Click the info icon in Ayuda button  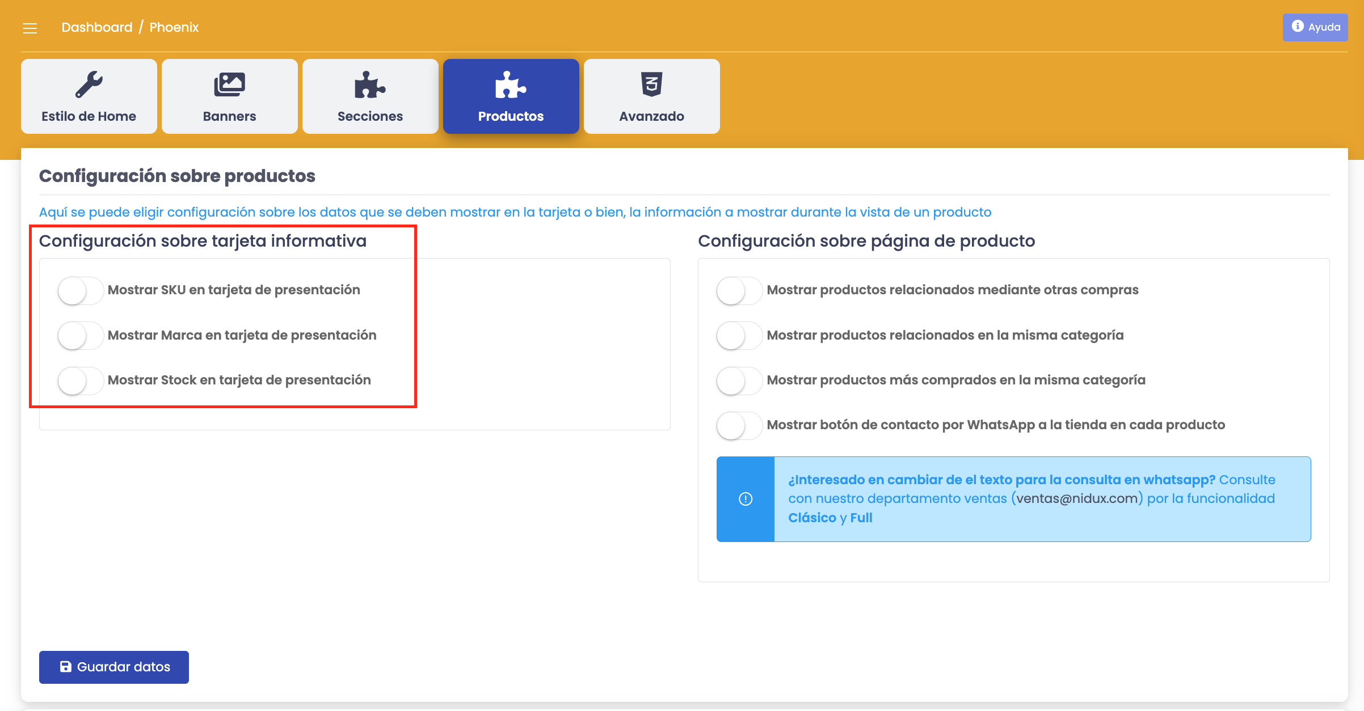pos(1298,26)
